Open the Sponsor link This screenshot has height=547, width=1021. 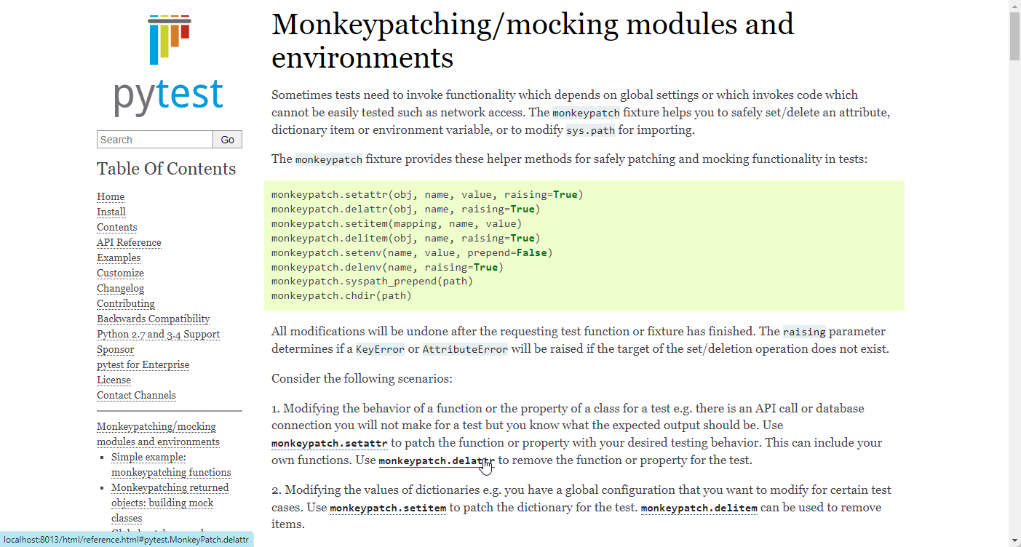[116, 349]
